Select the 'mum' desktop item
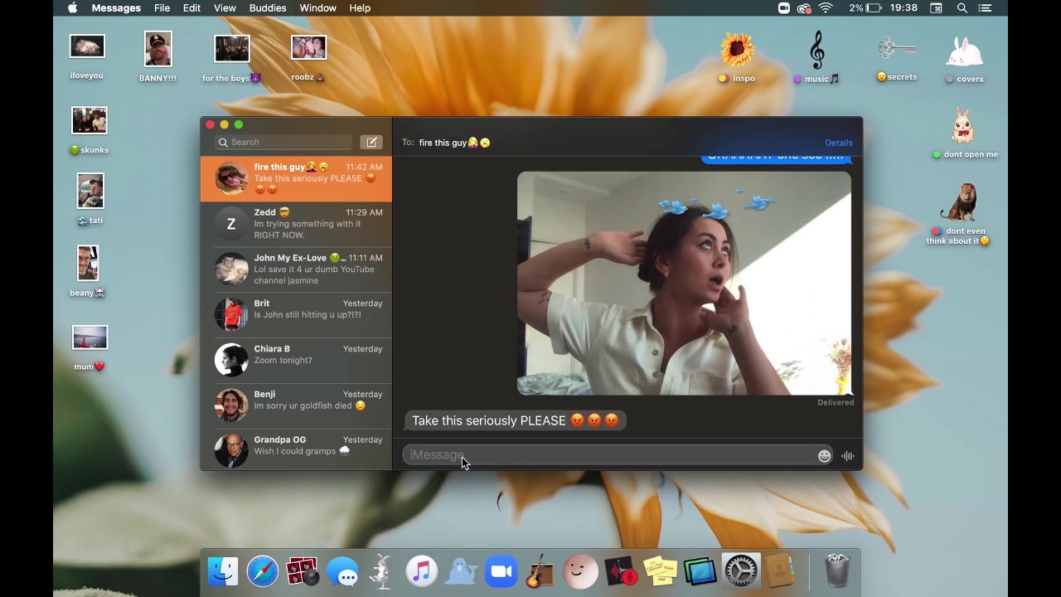This screenshot has width=1061, height=597. [90, 348]
